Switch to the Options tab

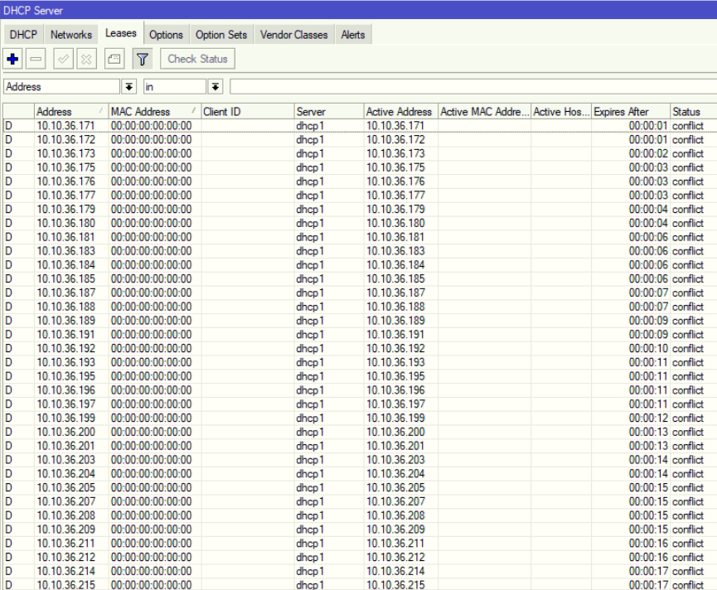pyautogui.click(x=166, y=35)
